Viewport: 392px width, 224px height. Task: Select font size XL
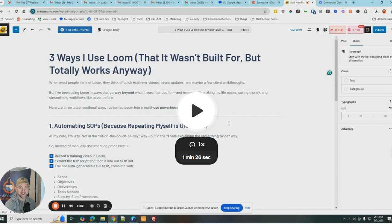[x=385, y=116]
